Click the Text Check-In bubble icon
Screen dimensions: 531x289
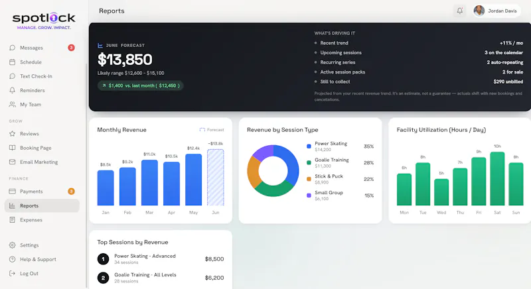pos(12,76)
